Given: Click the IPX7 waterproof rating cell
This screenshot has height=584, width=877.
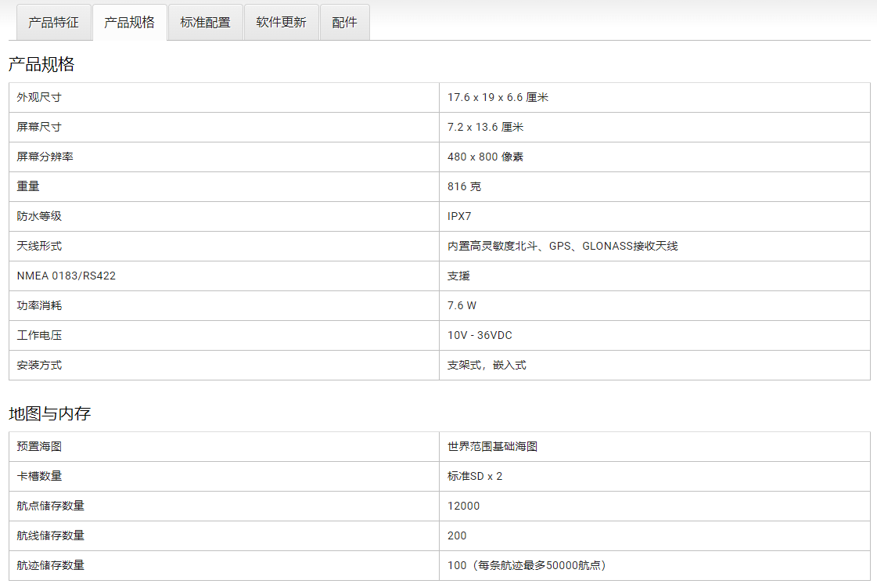Looking at the screenshot, I should 459,217.
